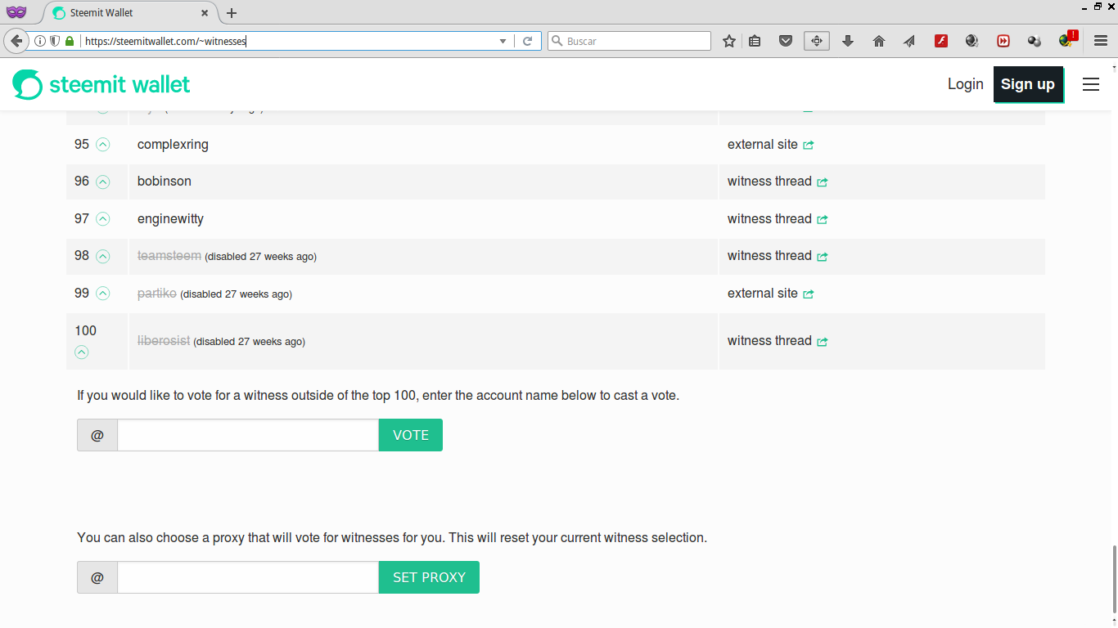
Task: Open external site icon for complexring
Action: pyautogui.click(x=809, y=145)
